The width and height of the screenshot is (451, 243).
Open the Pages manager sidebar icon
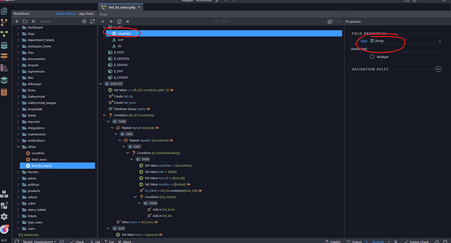coord(4,11)
